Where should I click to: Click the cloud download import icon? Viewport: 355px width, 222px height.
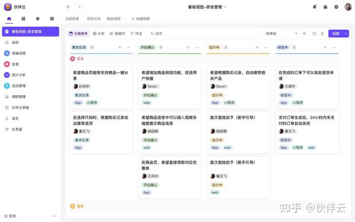(314, 34)
